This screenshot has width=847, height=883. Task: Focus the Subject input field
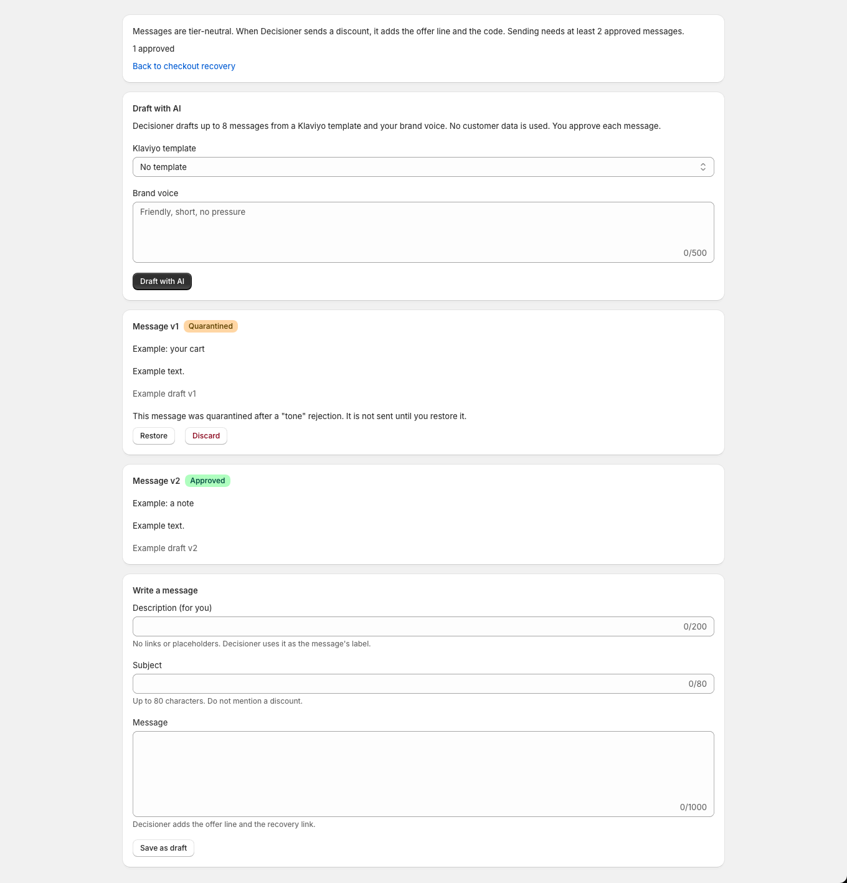tap(423, 684)
